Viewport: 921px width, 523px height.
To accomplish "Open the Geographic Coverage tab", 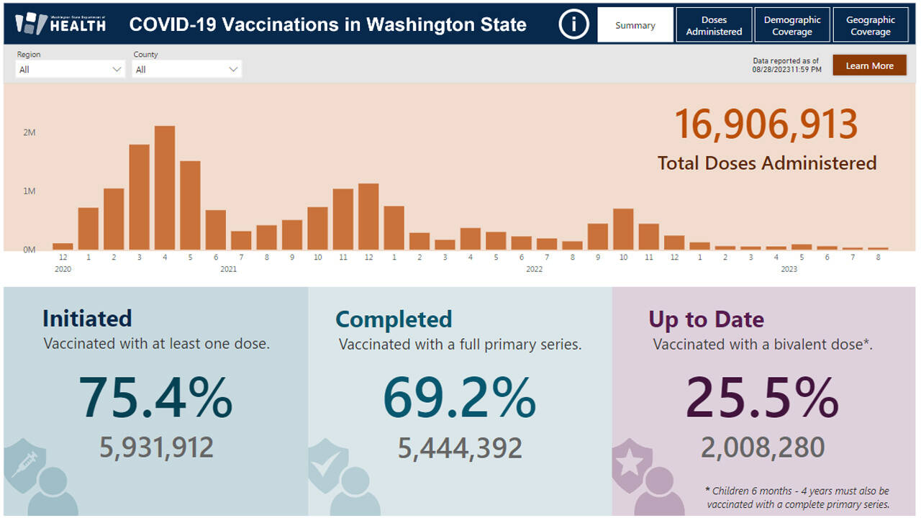I will pos(871,25).
